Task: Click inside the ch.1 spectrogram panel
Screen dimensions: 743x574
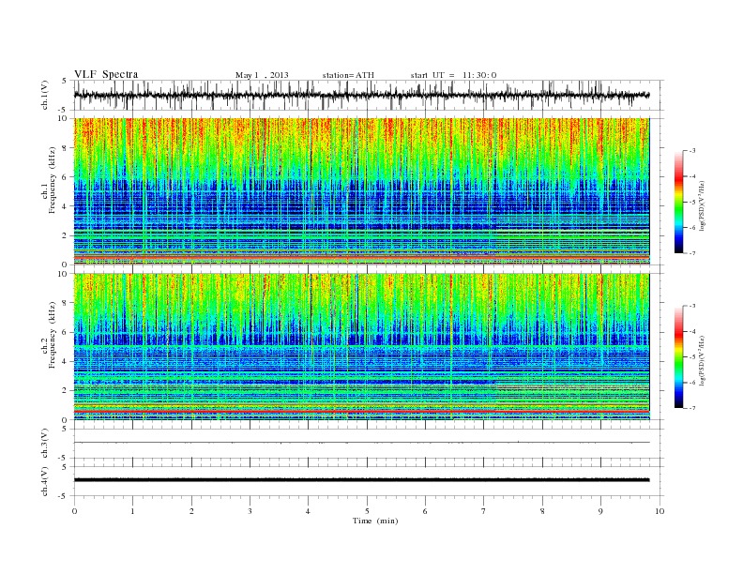Action: tap(361, 191)
